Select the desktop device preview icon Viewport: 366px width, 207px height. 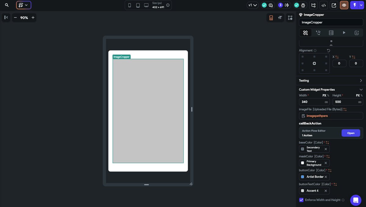coord(146,5)
